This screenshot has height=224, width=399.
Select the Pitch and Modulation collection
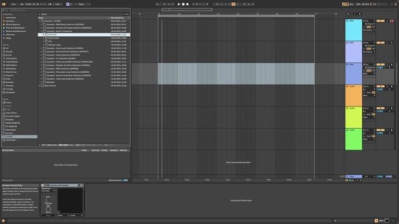tap(15, 27)
